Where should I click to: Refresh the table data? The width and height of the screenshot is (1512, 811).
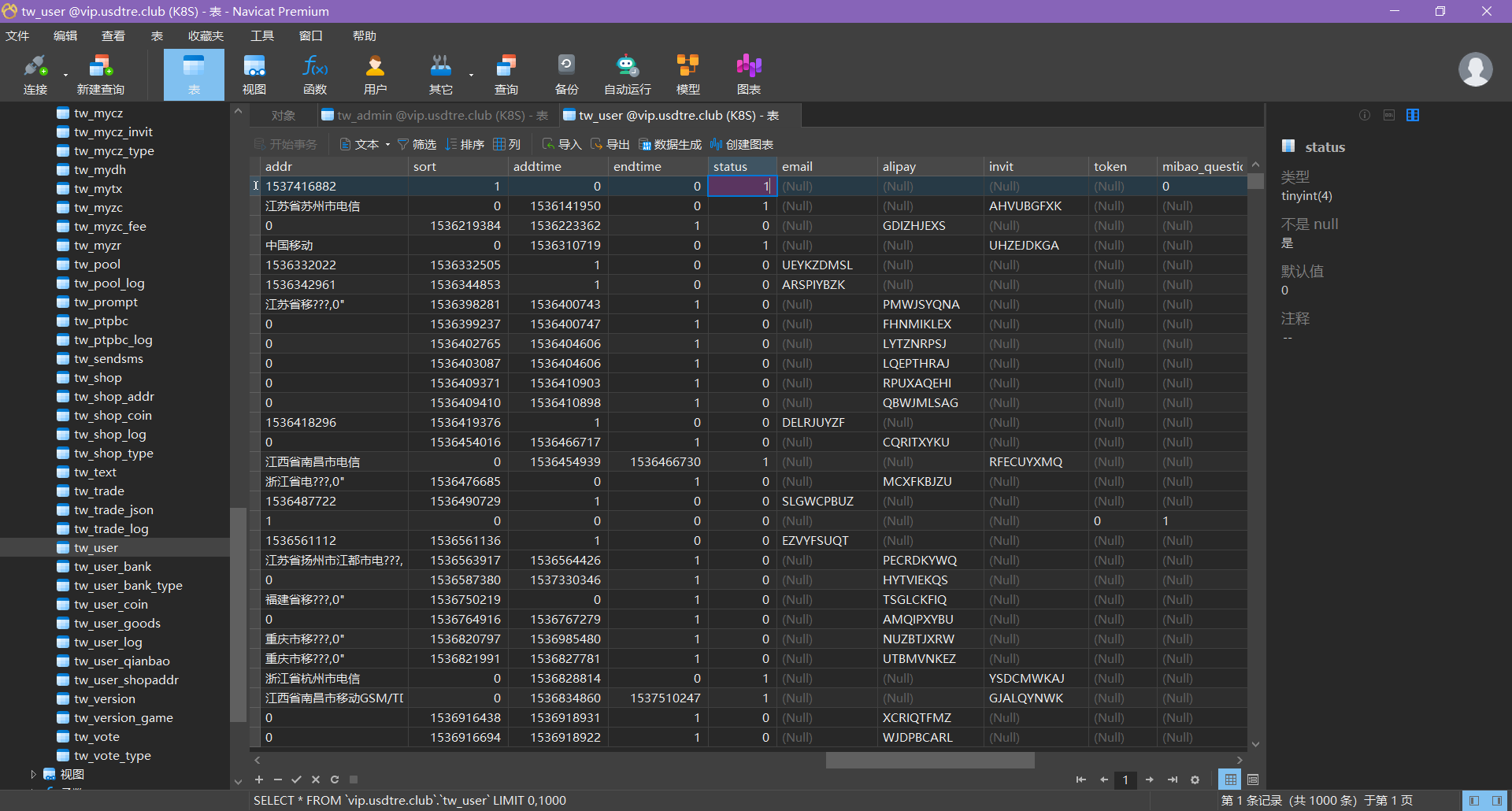pos(335,780)
